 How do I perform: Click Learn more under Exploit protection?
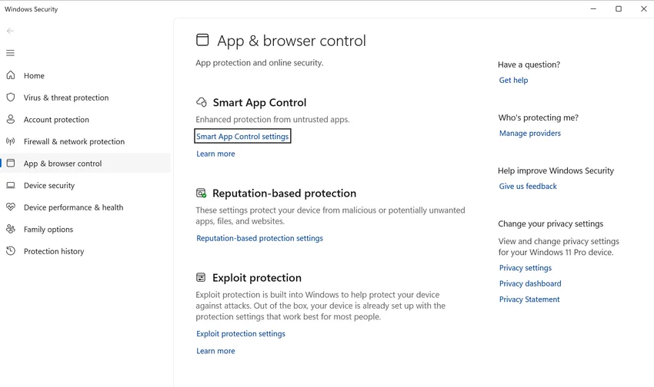tap(215, 351)
